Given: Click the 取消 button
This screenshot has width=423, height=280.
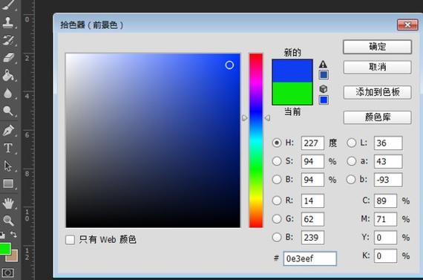Looking at the screenshot, I should (x=377, y=67).
